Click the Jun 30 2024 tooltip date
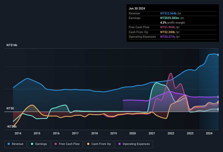 tap(137, 8)
